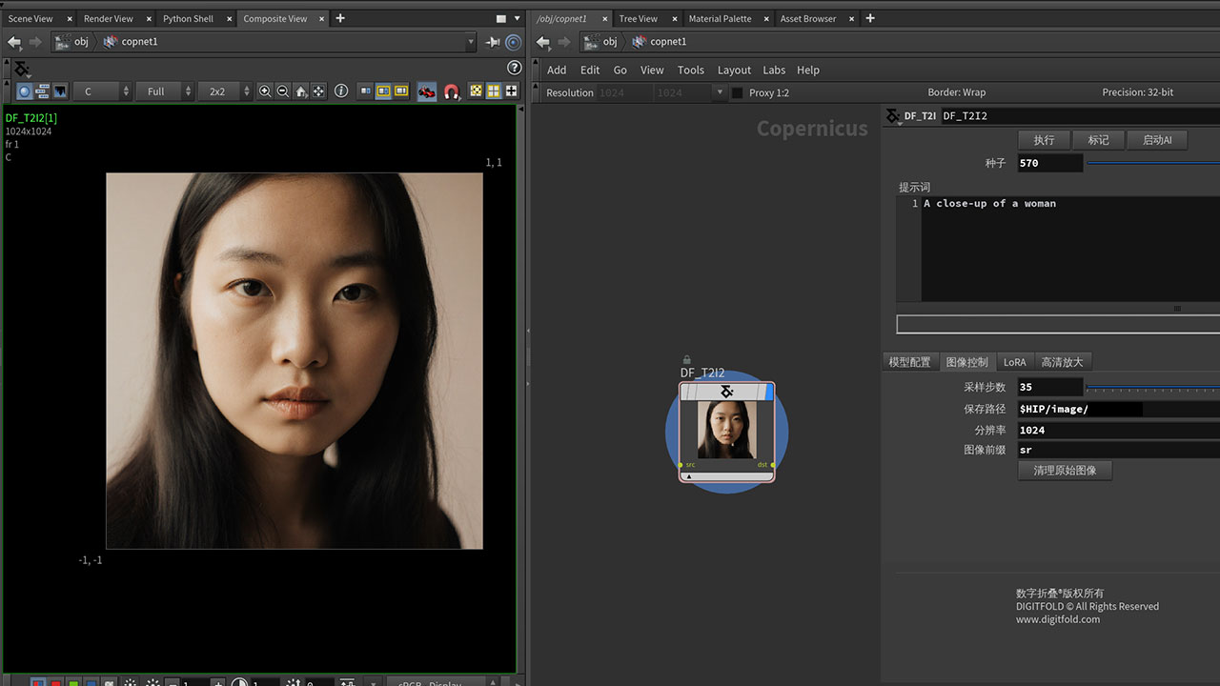Click the prompt text 'A close-up of a woman'
1220x686 pixels.
point(989,204)
